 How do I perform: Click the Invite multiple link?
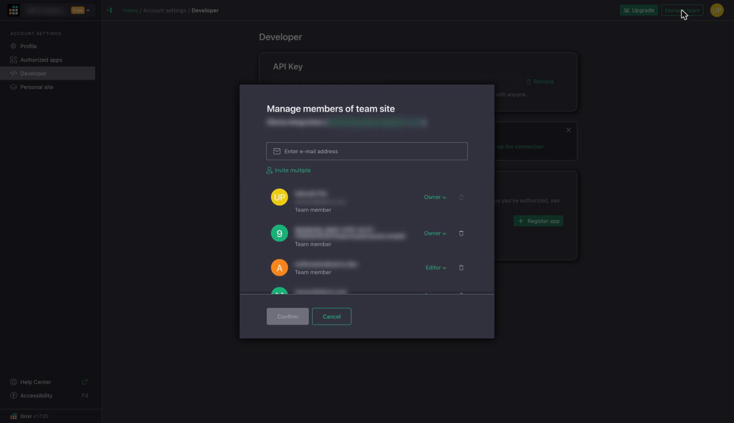click(x=292, y=170)
